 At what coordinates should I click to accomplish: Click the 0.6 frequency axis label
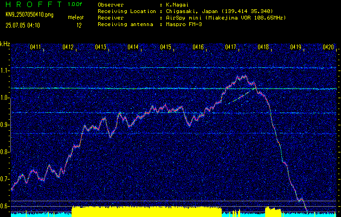click(x=5, y=206)
